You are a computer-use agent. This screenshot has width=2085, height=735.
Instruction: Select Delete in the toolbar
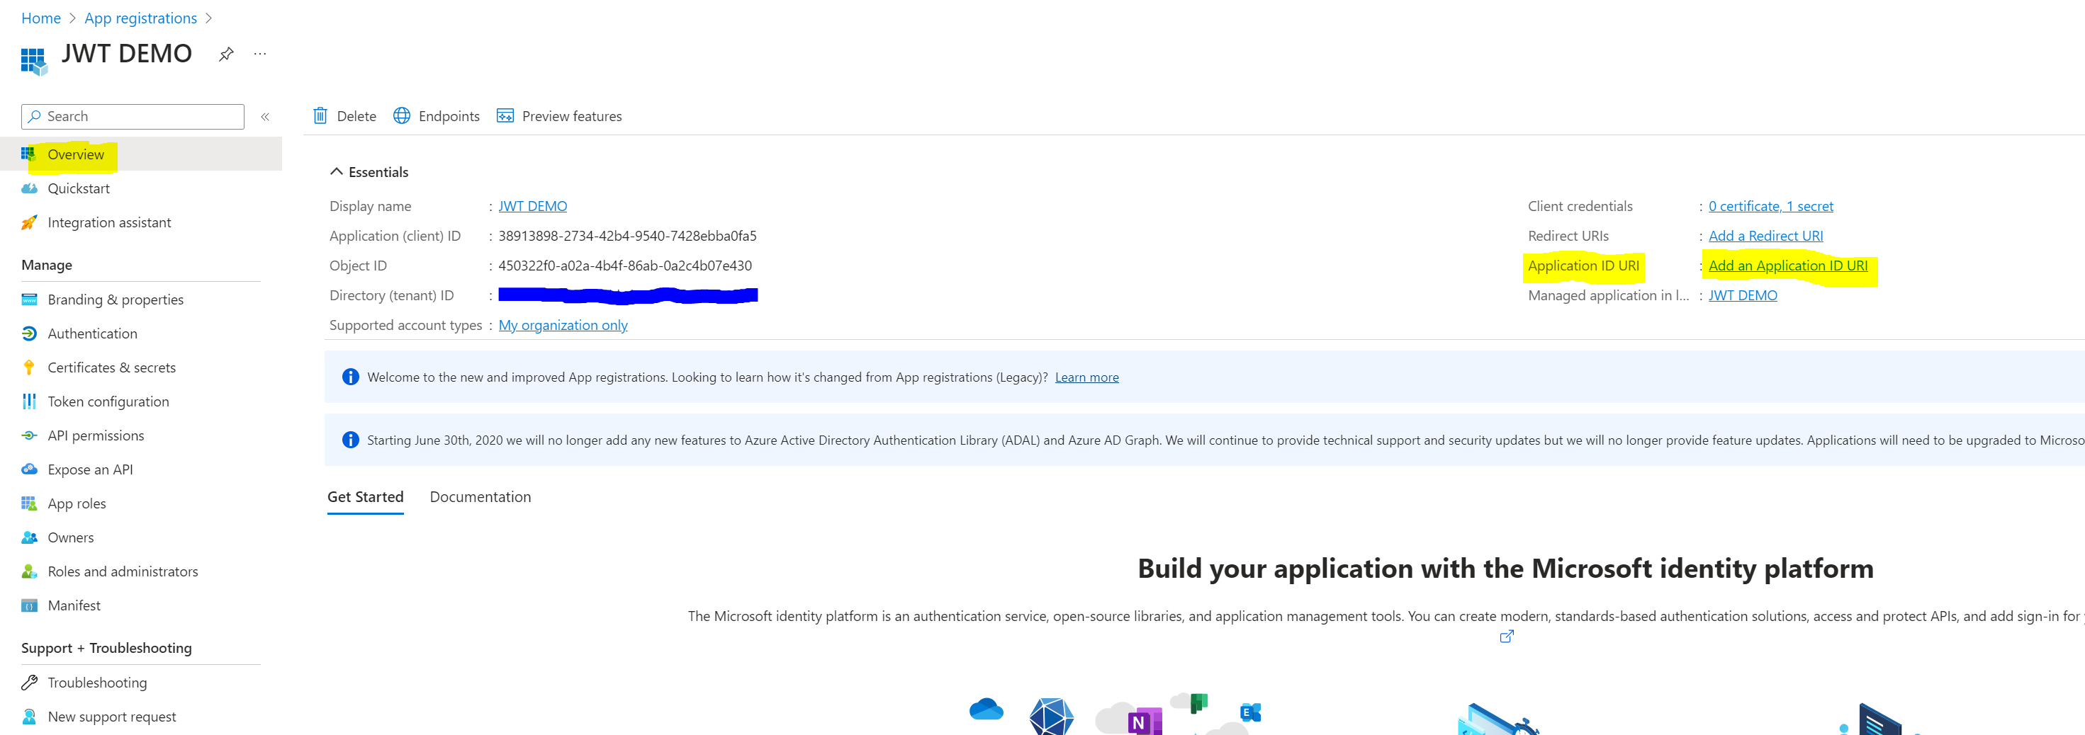344,115
